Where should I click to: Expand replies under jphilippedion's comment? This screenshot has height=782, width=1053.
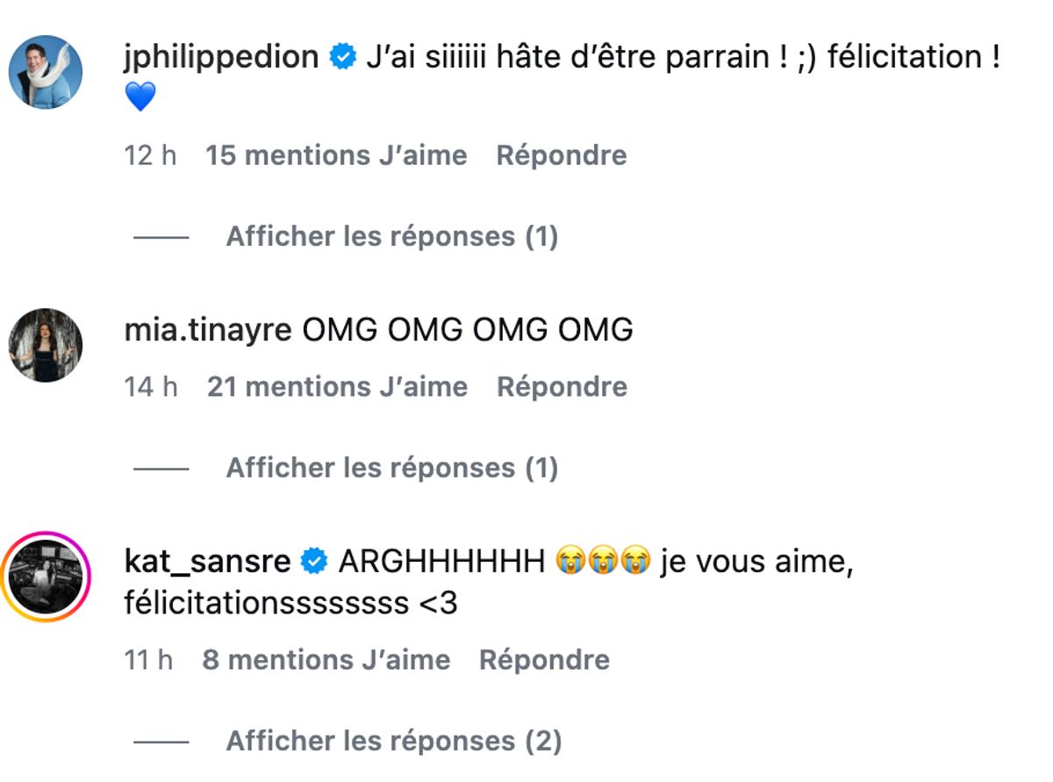394,236
